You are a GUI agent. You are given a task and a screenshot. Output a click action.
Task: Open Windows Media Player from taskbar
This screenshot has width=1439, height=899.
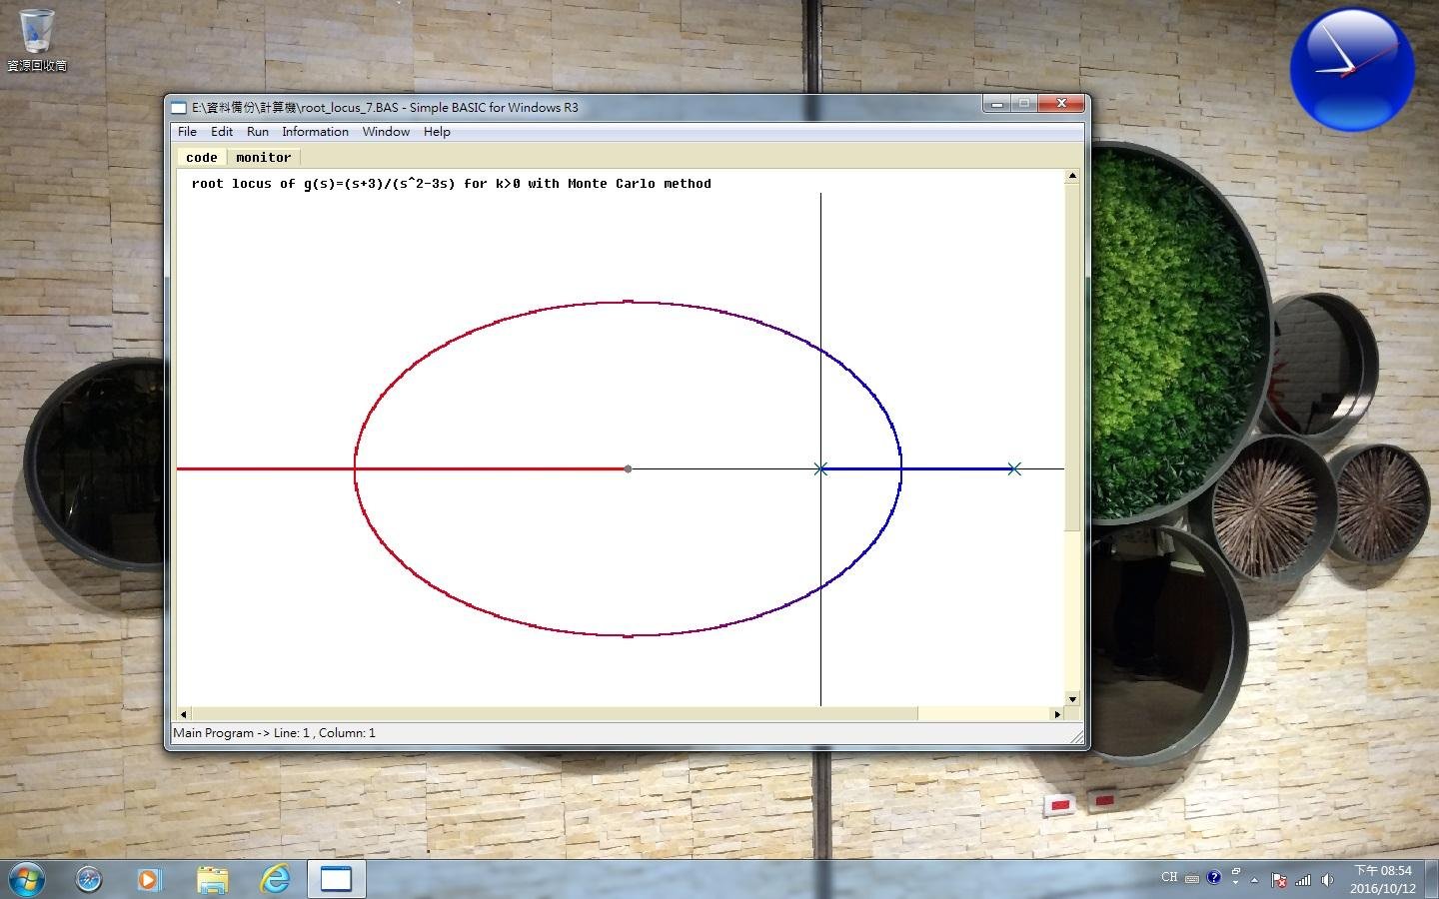149,879
